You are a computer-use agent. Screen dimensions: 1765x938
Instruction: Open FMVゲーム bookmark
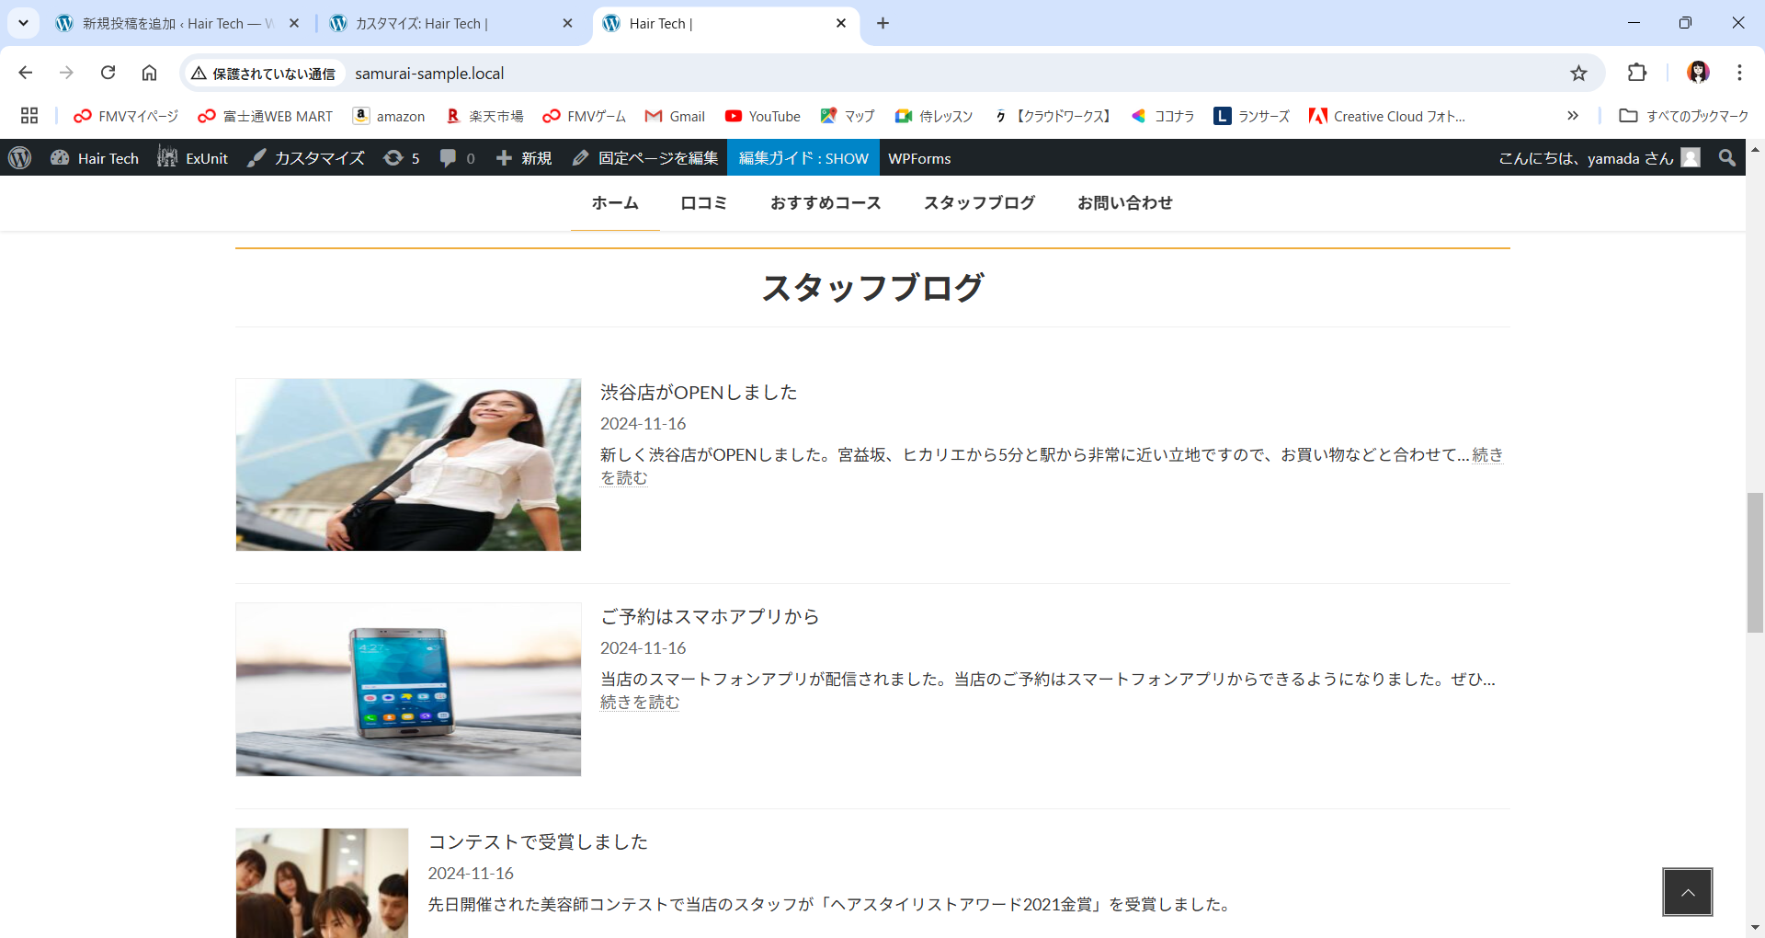pos(585,116)
